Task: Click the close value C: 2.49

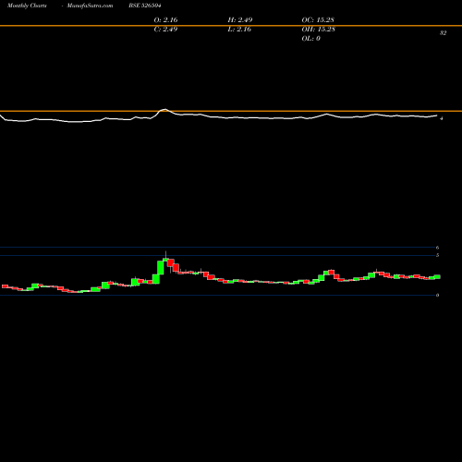Action: (x=165, y=29)
